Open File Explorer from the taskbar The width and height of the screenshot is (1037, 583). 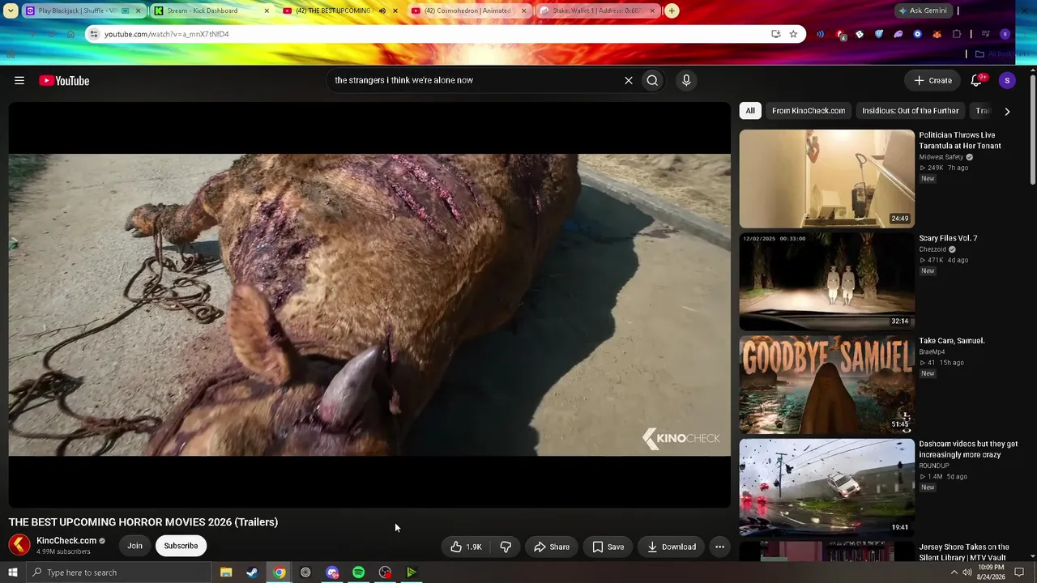coord(226,572)
